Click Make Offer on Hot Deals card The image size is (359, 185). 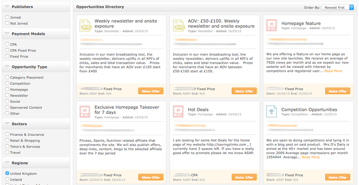[244, 177]
